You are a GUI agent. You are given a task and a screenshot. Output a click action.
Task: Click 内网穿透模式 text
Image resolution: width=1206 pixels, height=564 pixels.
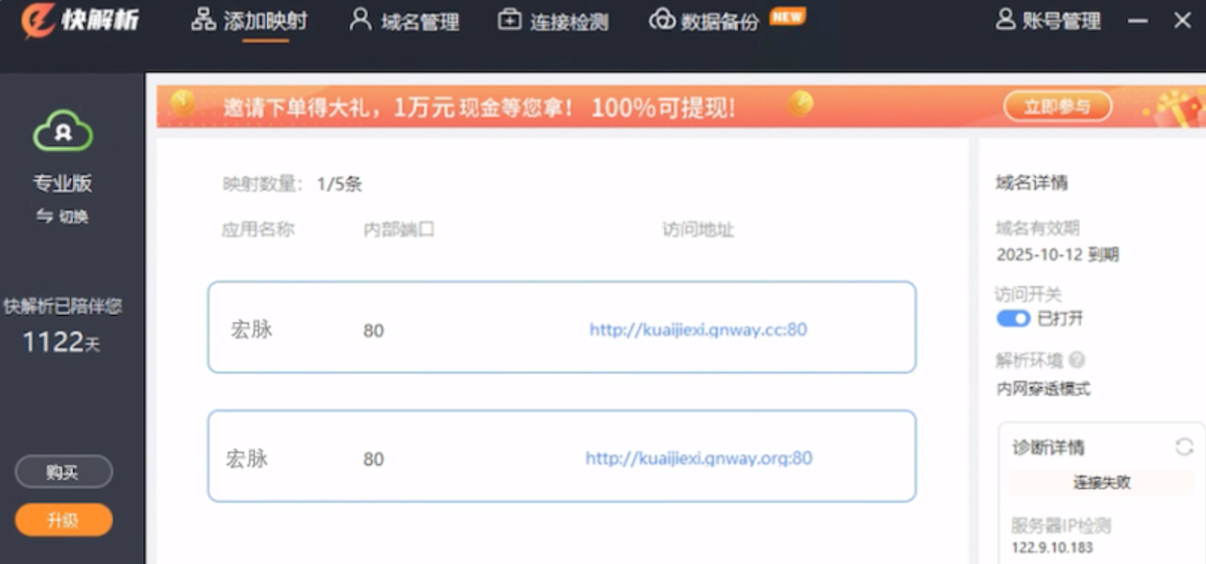pyautogui.click(x=1044, y=389)
